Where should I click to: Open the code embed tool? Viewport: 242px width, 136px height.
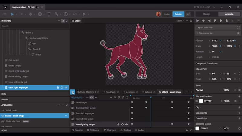tap(75, 14)
